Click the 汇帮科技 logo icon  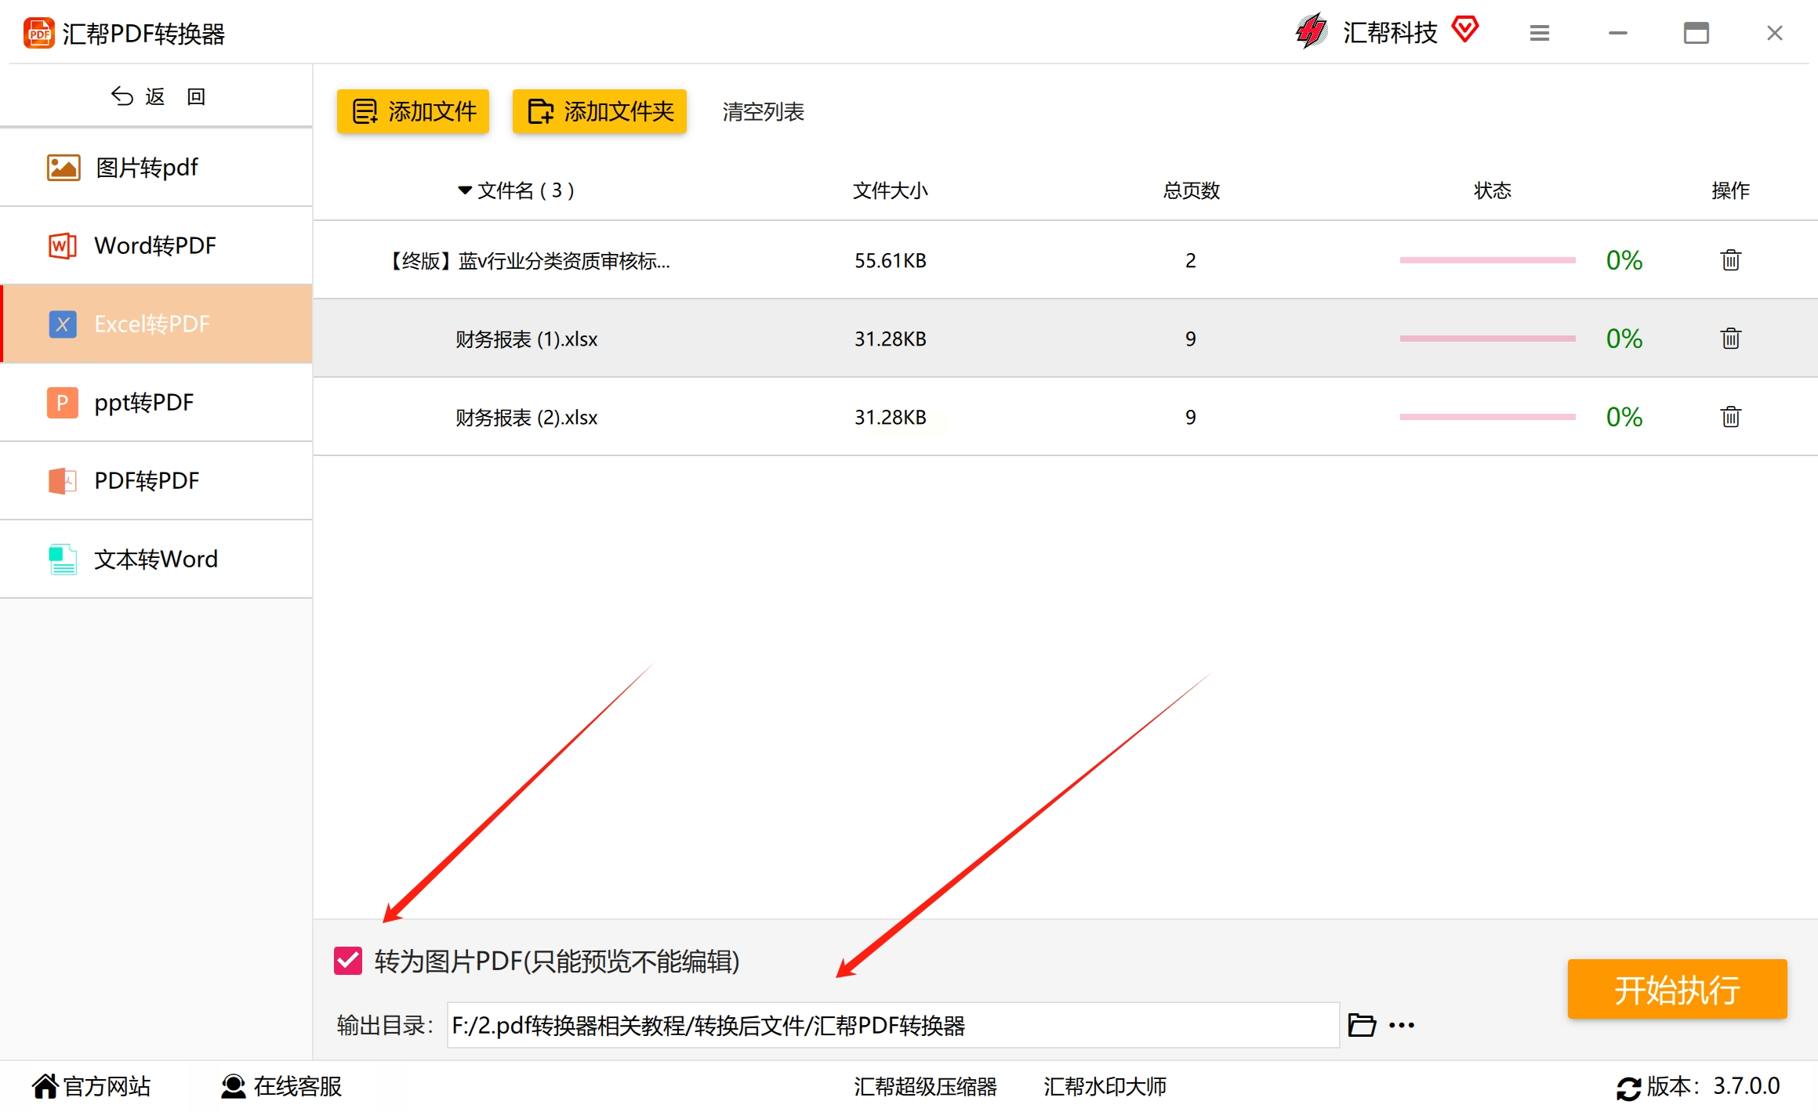(1312, 31)
